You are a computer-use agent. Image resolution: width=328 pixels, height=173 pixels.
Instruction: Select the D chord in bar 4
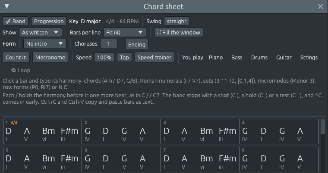[264, 131]
